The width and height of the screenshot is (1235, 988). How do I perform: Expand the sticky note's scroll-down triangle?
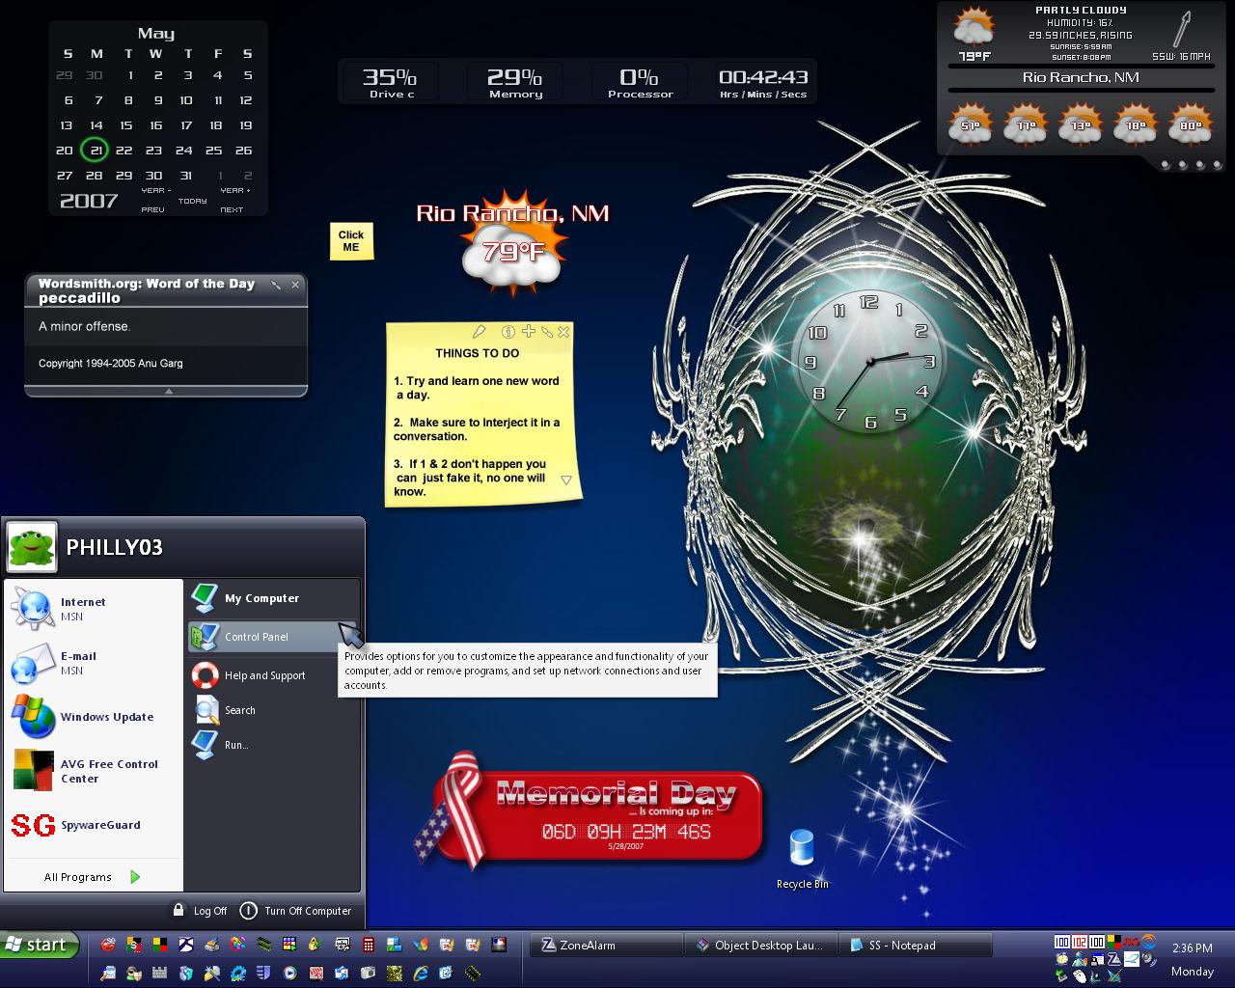pyautogui.click(x=566, y=480)
